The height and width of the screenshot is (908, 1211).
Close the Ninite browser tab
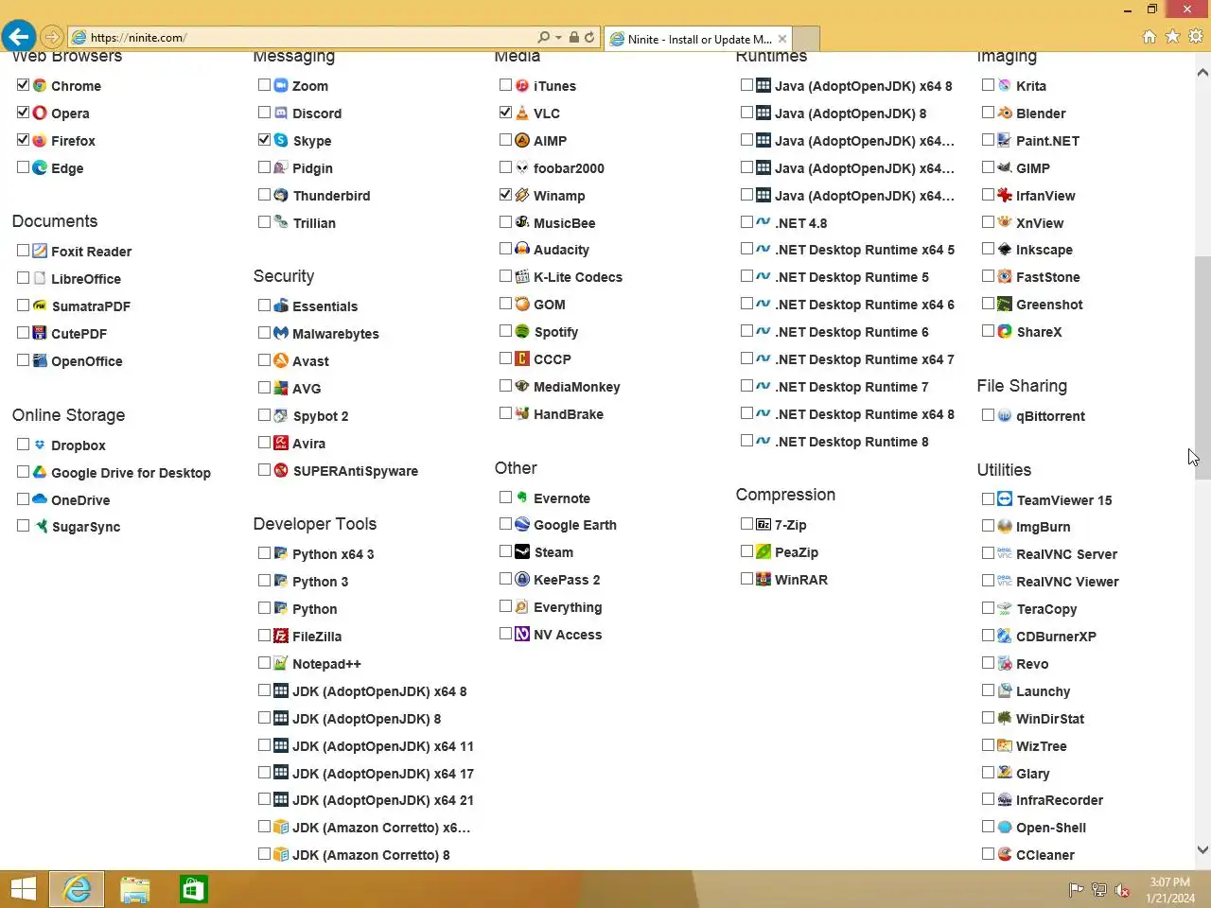(782, 39)
